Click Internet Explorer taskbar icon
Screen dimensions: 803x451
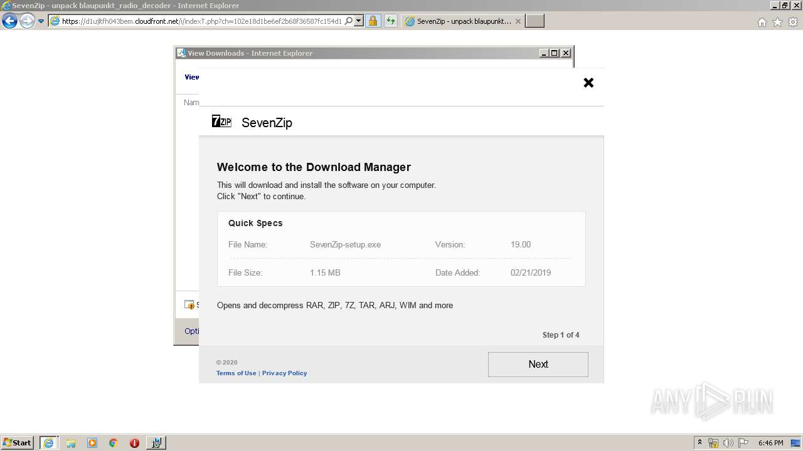click(x=48, y=443)
